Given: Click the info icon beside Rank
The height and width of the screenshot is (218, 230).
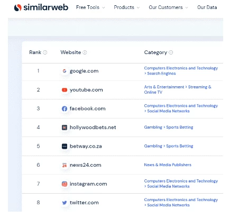Looking at the screenshot, I should [x=45, y=52].
